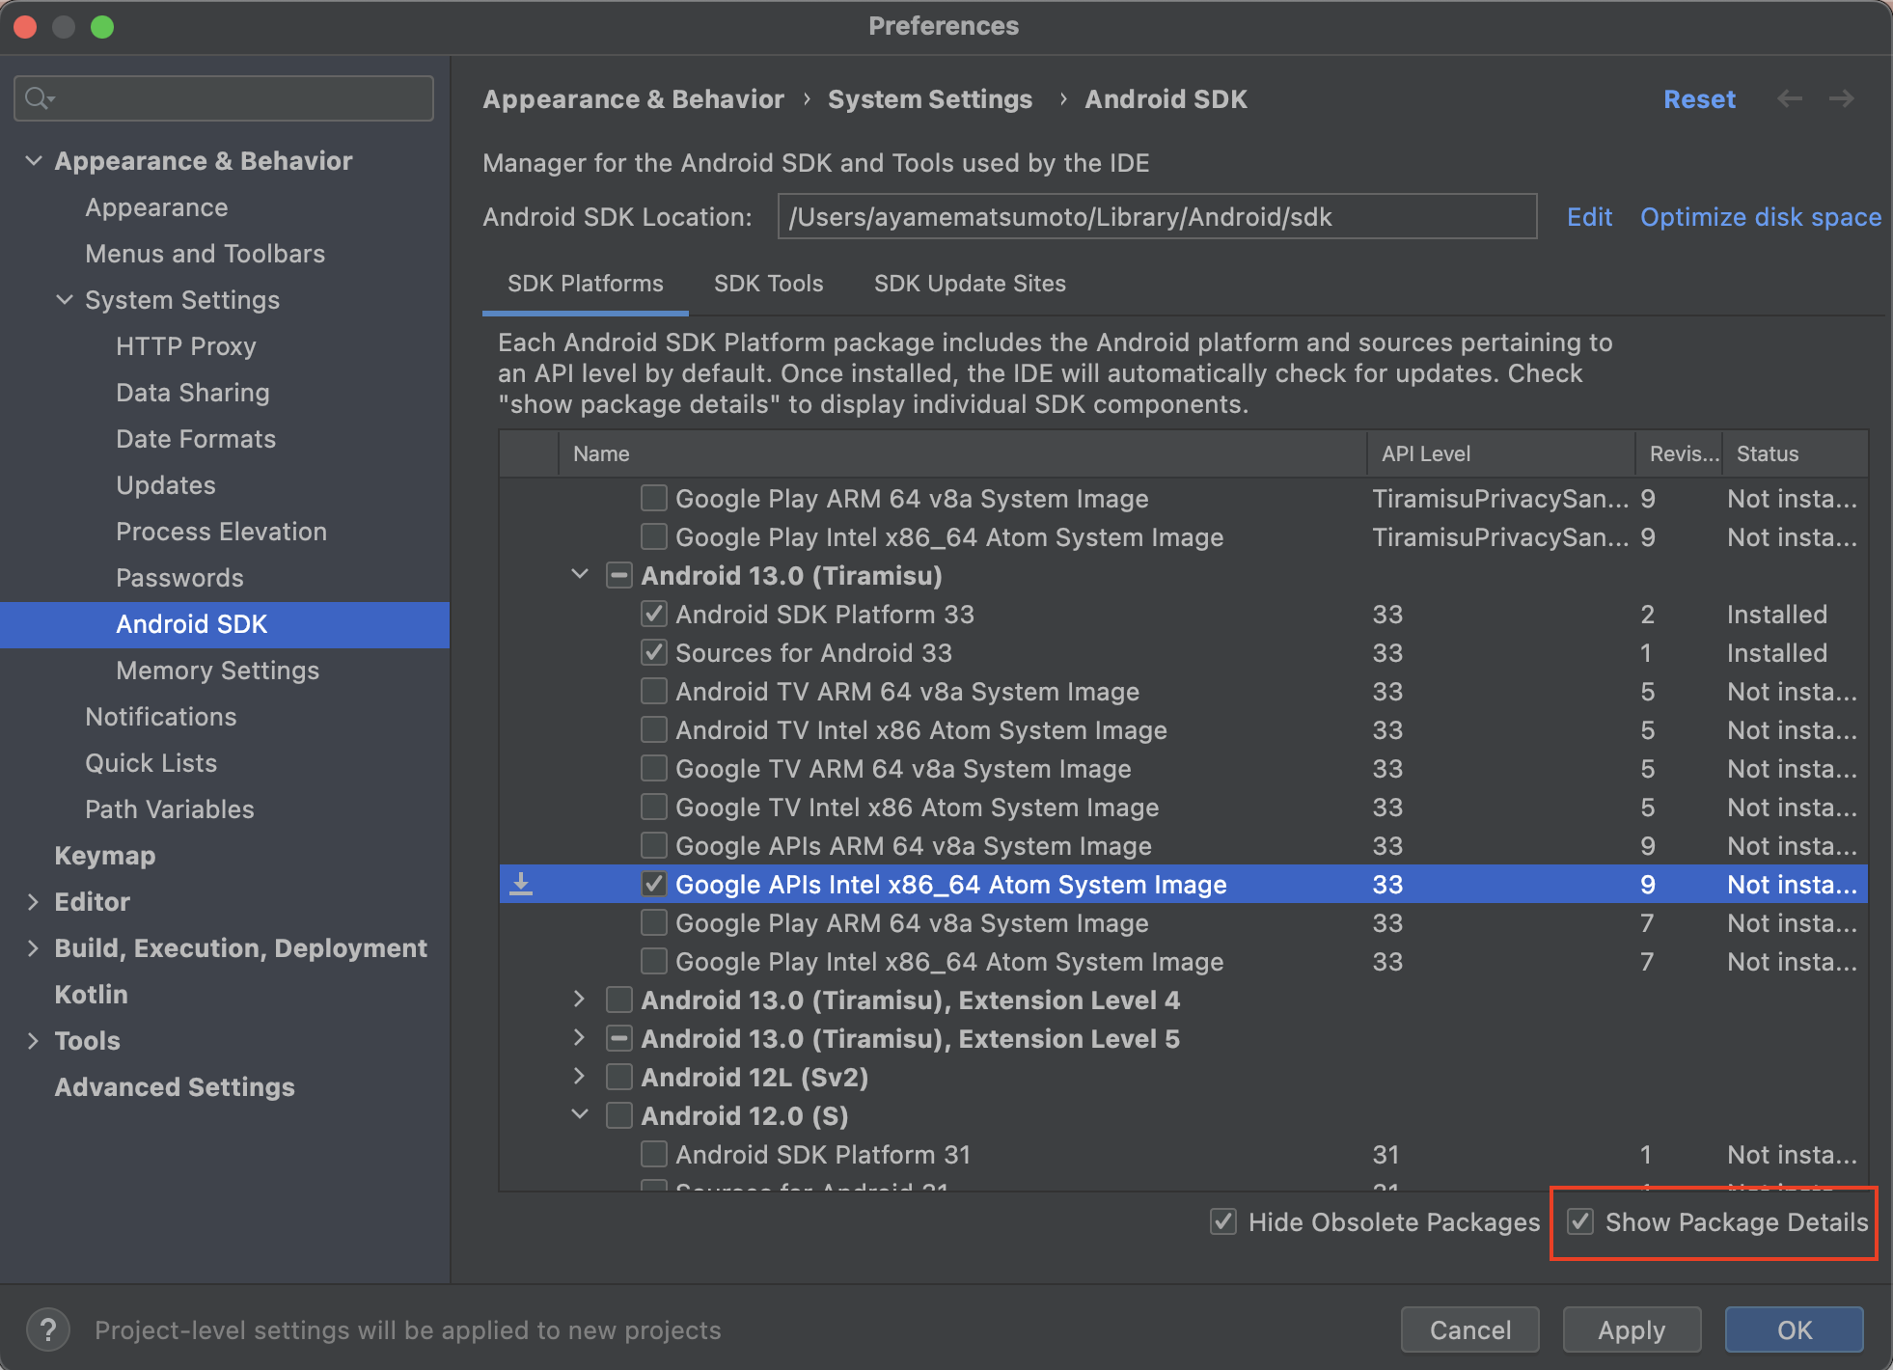1893x1370 pixels.
Task: Click the forward navigation arrow
Action: [1842, 98]
